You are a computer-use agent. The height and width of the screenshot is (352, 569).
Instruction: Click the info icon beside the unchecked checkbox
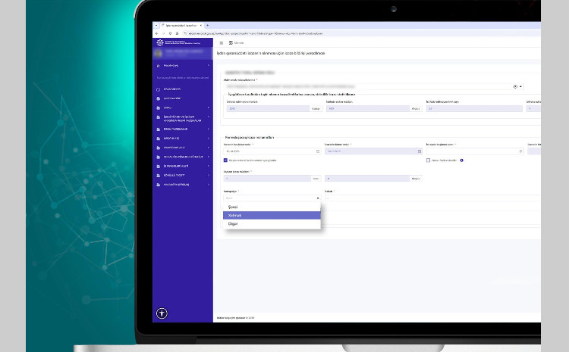[x=461, y=160]
